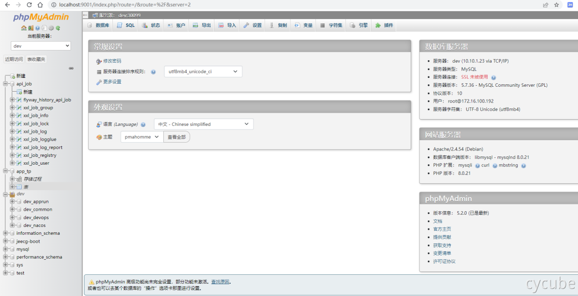
Task: Click info icon after curl extension
Action: pos(495,166)
